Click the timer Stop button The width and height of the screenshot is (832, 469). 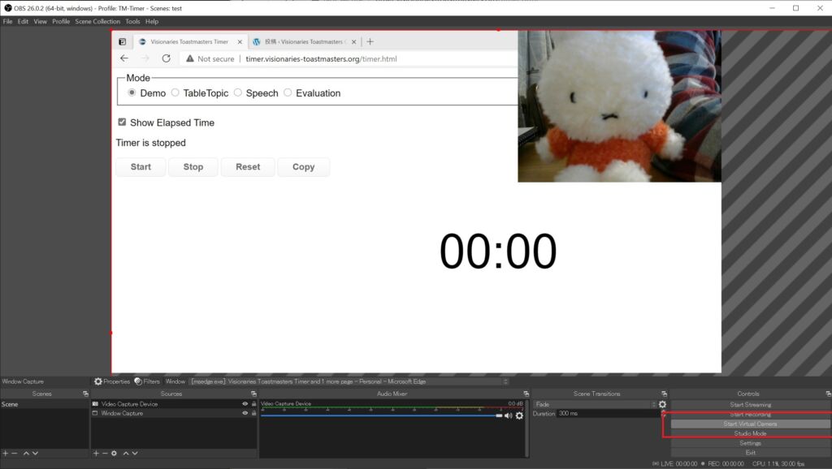193,167
